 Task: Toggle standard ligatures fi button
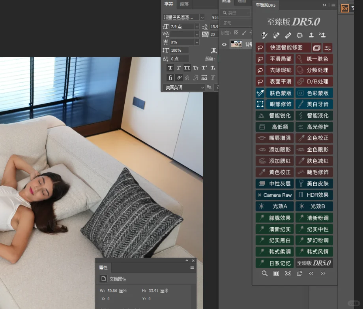click(x=170, y=78)
